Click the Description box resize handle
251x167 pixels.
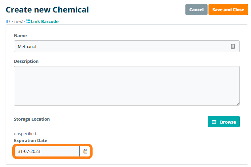pos(238,104)
